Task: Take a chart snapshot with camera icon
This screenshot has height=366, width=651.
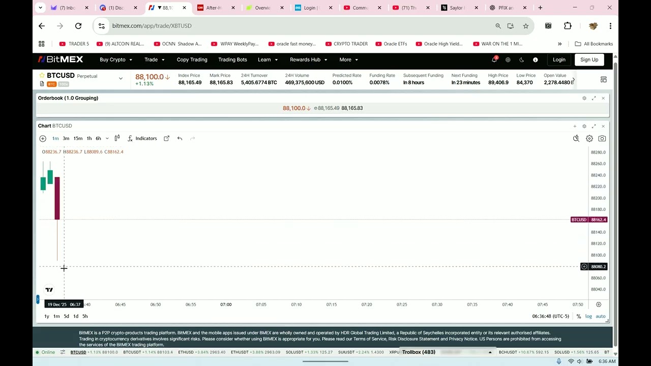Action: [602, 138]
